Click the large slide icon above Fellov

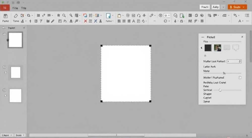[x=108, y=16]
